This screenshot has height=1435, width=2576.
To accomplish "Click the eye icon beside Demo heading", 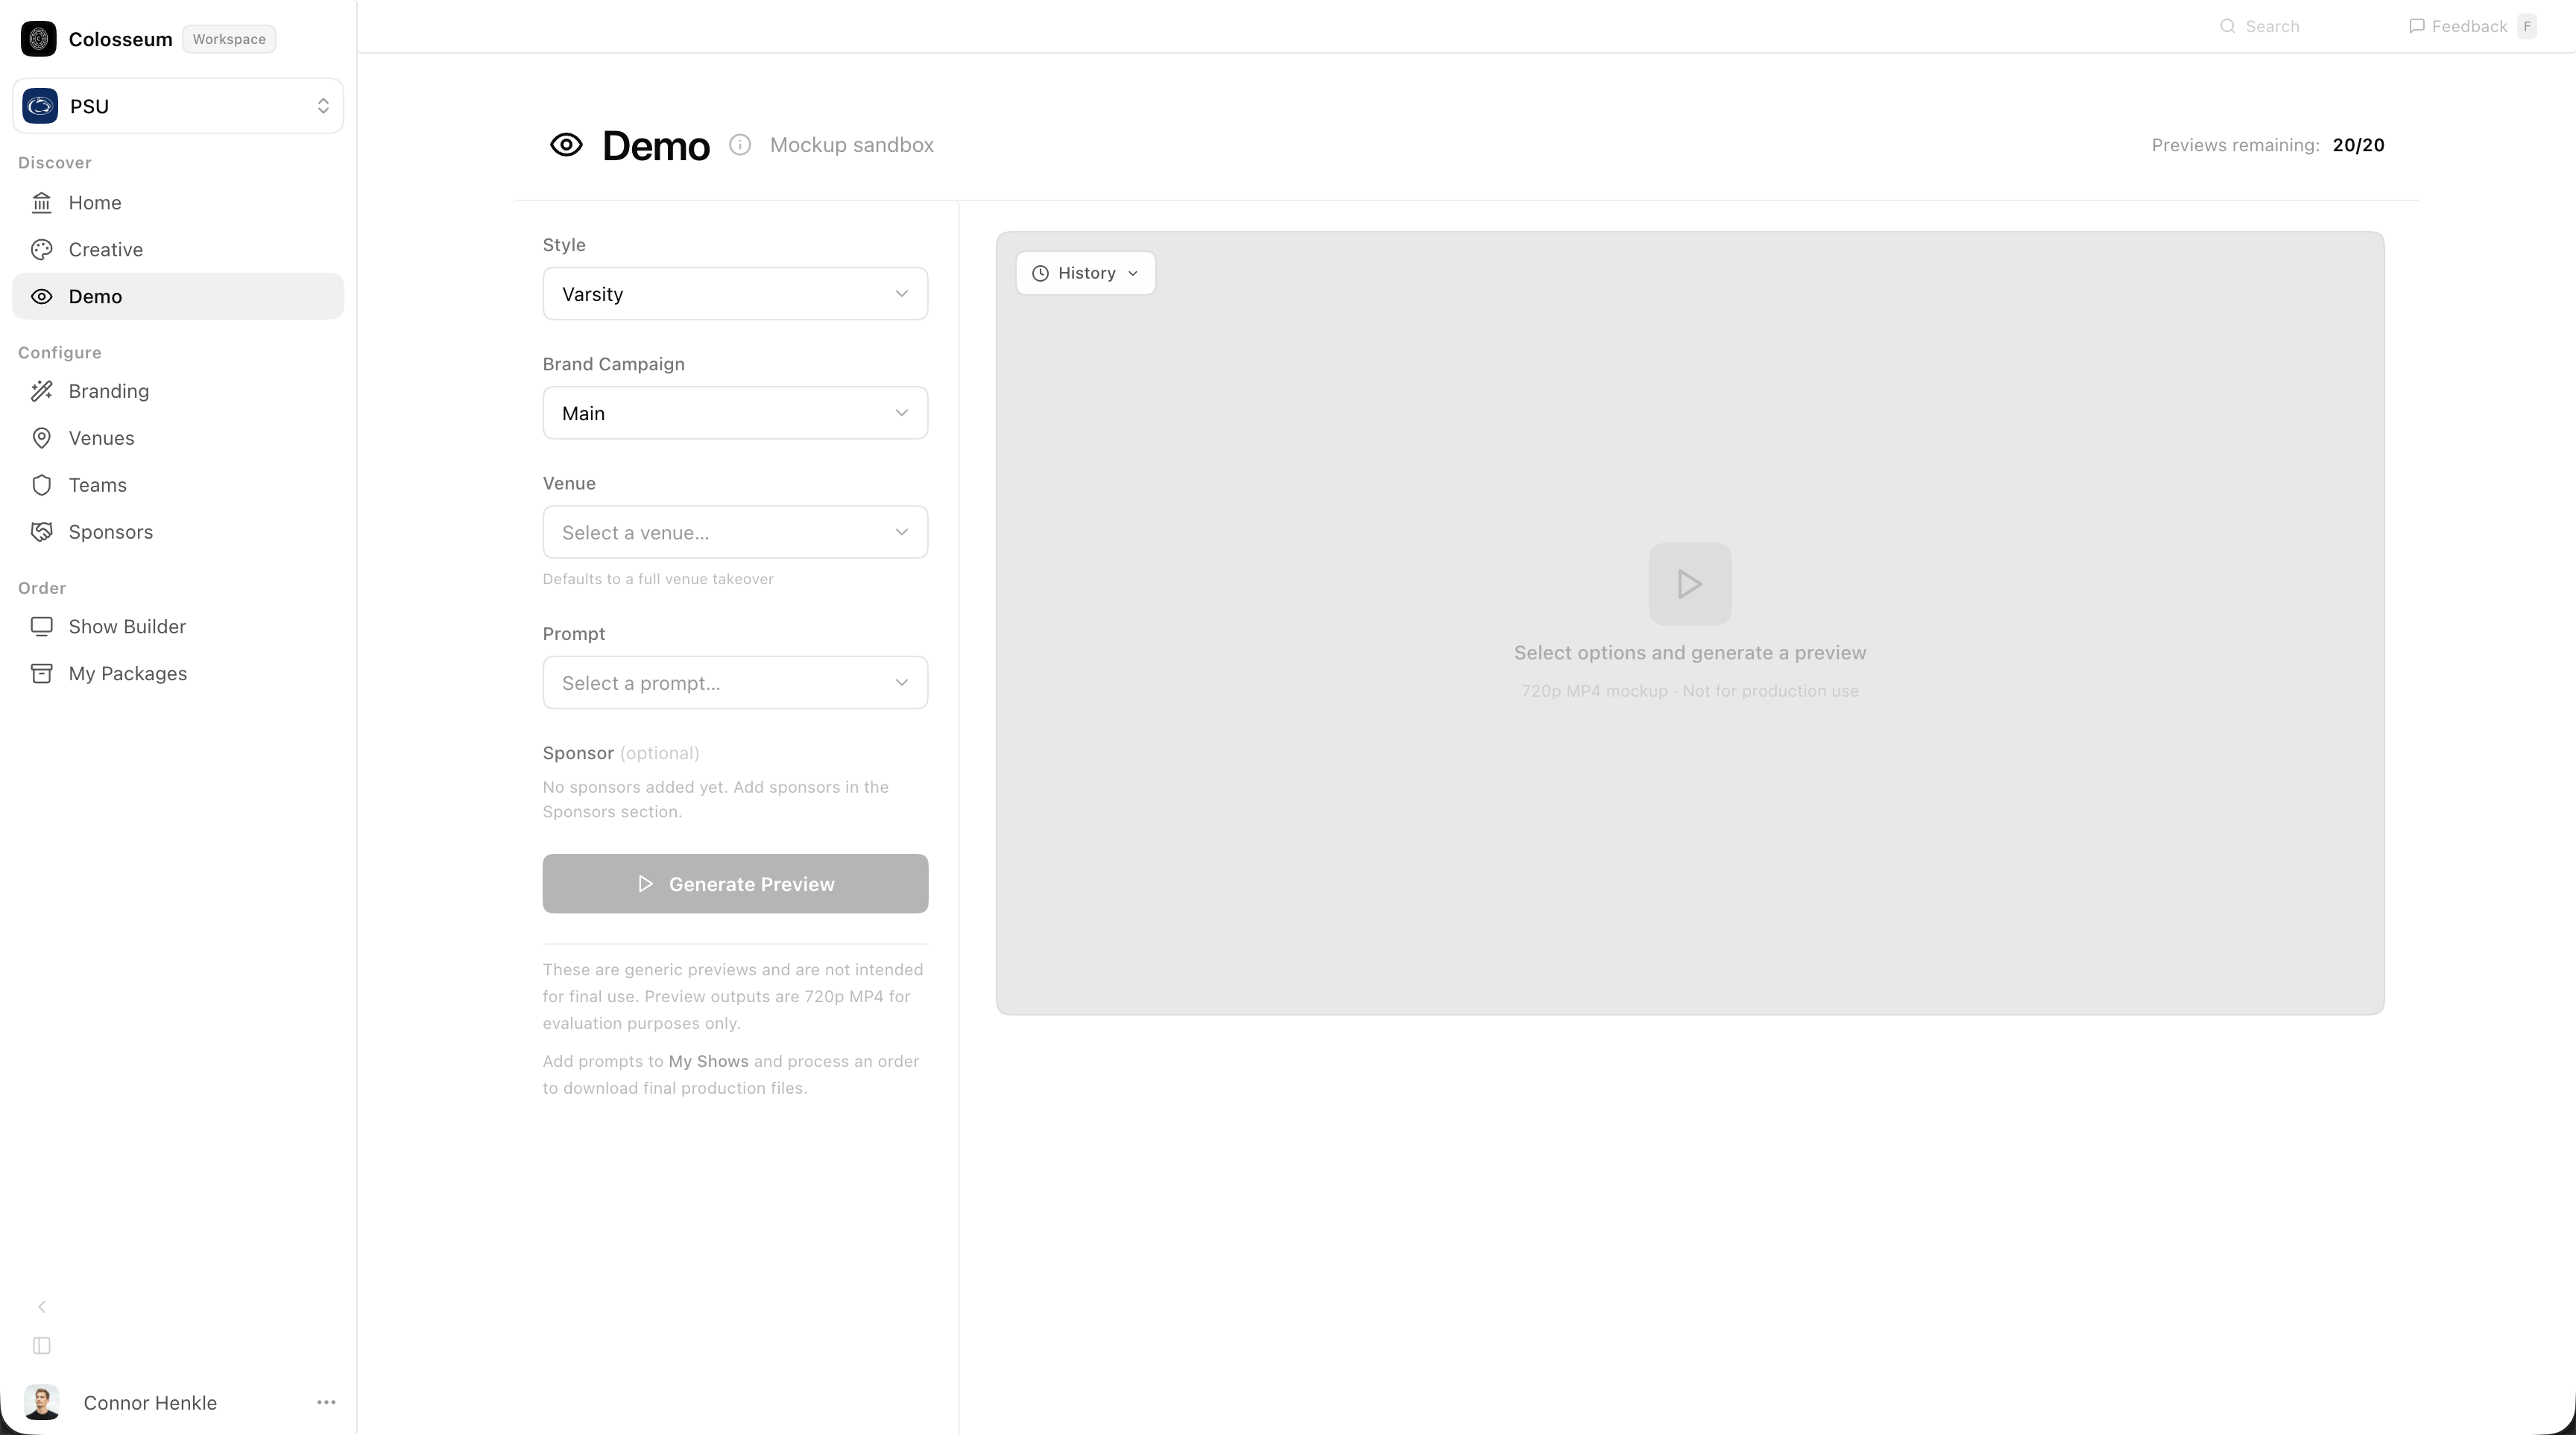I will pos(566,145).
